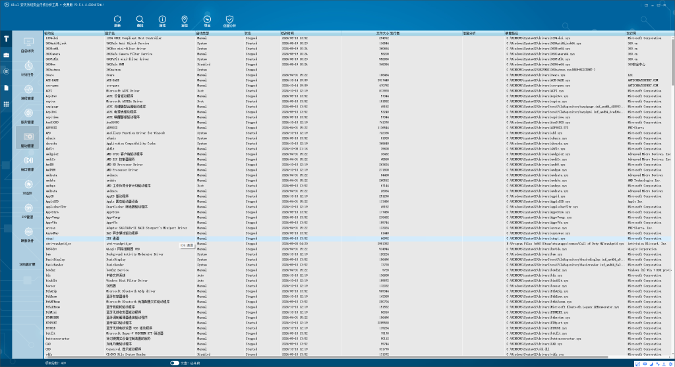Open Process Management (进程管理) sidebar section
Screen dimensions: 675x367
(28, 92)
